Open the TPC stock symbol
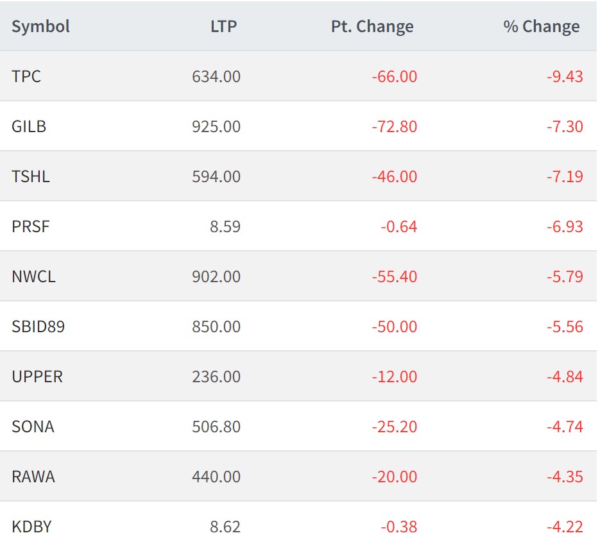Screen dimensions: 598x549 coord(26,76)
